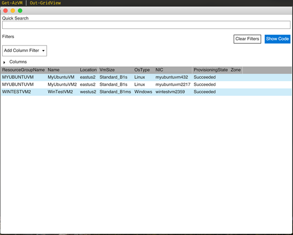
Task: Select the WinTestVM2 name cell
Action: coord(60,92)
